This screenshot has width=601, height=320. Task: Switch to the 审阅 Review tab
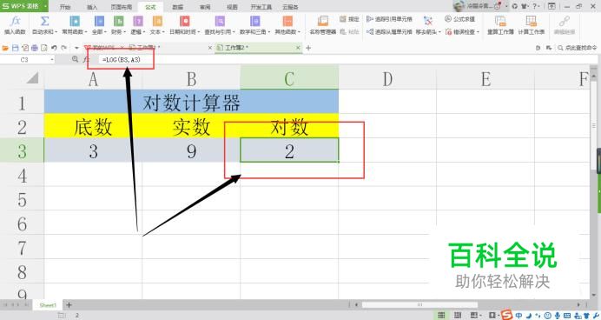pos(205,7)
